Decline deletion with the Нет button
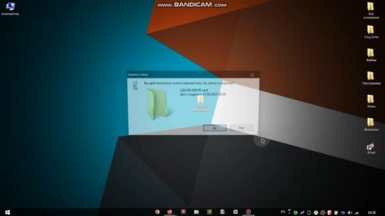 click(242, 128)
